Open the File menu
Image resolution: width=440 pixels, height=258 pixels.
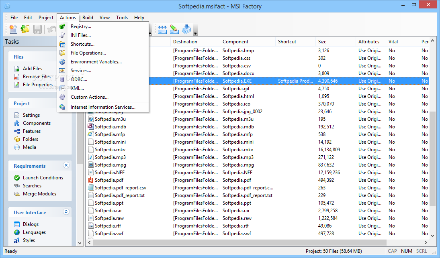pyautogui.click(x=14, y=17)
